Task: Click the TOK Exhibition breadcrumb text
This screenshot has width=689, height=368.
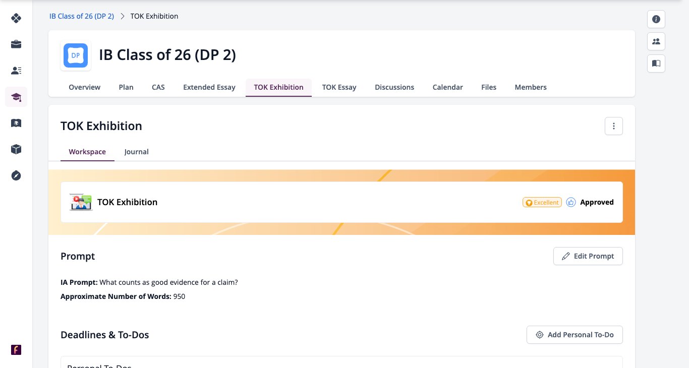Action: coord(154,16)
